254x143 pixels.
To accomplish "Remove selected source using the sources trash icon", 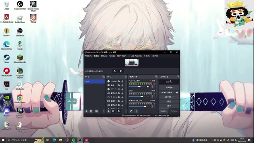I will (114, 111).
